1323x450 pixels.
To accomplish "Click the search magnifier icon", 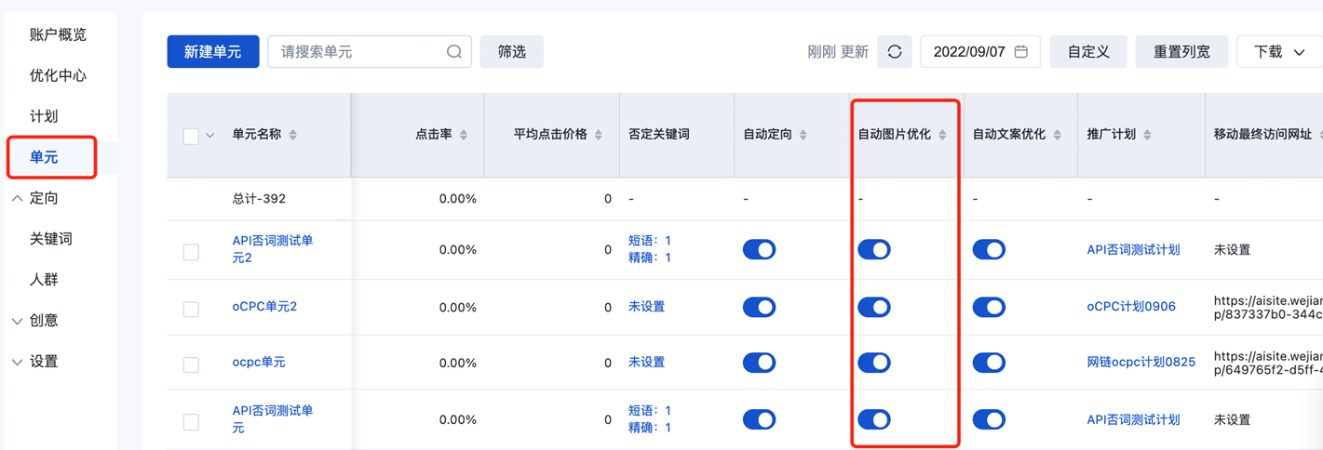I will (453, 52).
